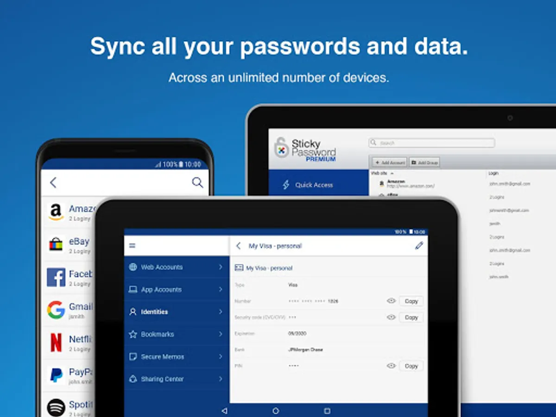This screenshot has height=417, width=556.
Task: Click the JPMorgan Chase bank value
Action: [305, 350]
